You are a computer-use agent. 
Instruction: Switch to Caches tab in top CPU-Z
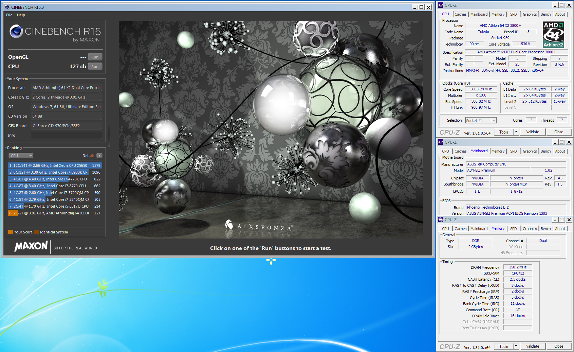[460, 14]
